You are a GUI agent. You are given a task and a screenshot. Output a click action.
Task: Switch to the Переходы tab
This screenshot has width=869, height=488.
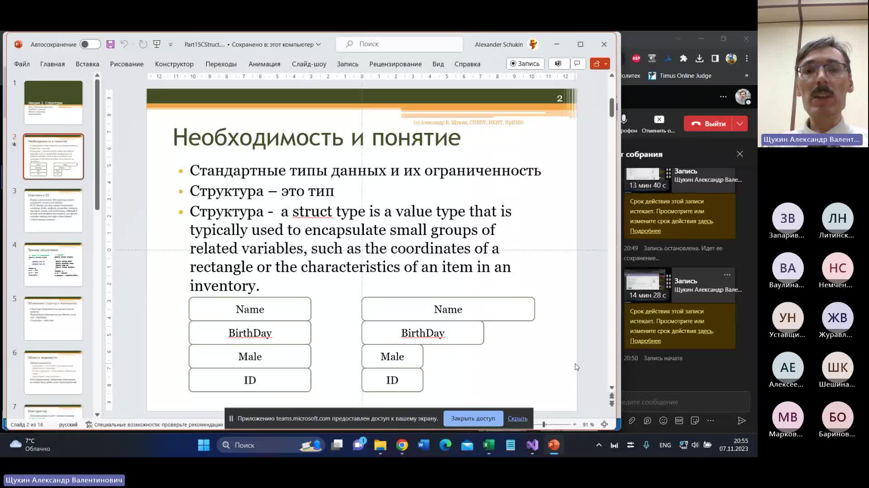(x=221, y=64)
